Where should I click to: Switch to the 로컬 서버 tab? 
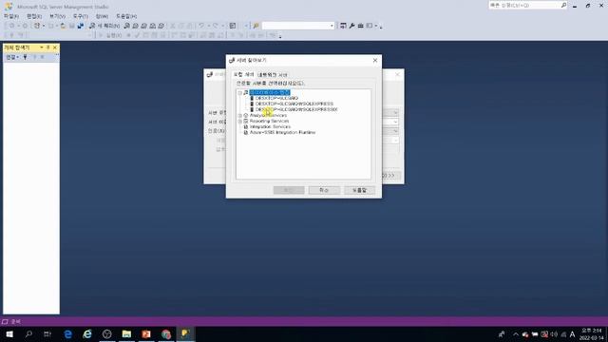click(x=243, y=74)
